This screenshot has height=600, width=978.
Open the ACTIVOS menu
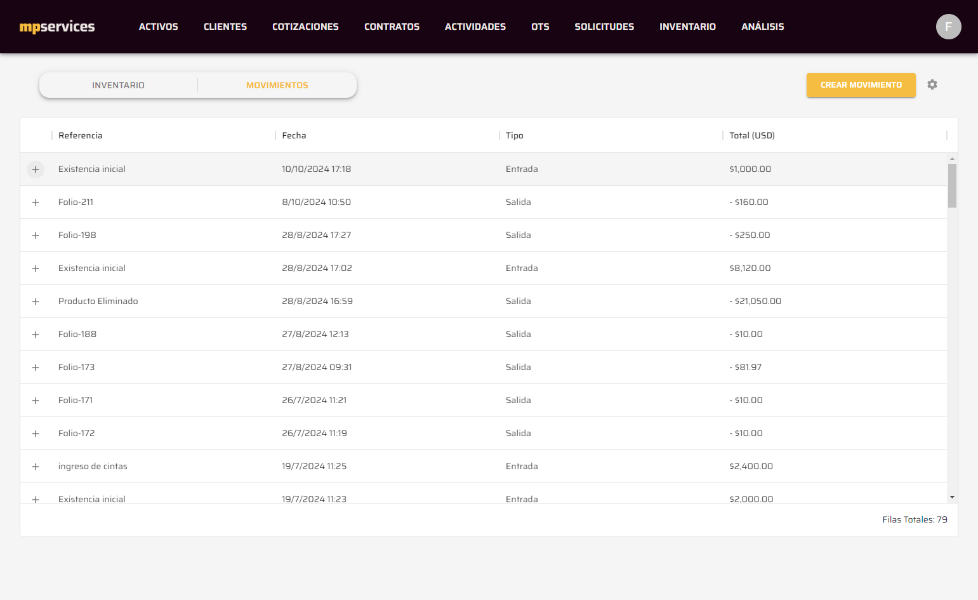[159, 27]
